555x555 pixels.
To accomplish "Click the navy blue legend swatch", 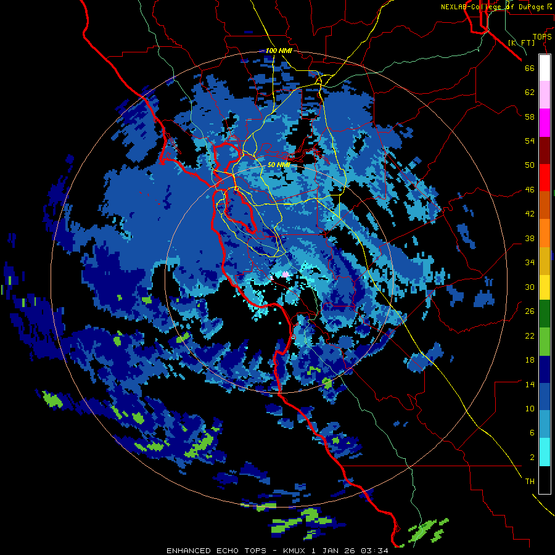I will click(x=545, y=369).
